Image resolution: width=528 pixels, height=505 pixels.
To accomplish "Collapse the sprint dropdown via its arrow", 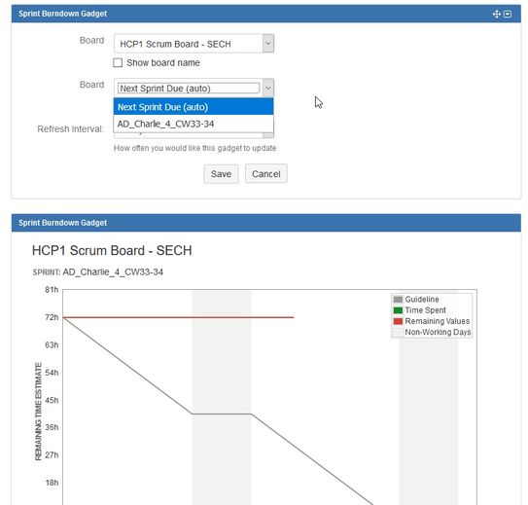I will [x=268, y=88].
